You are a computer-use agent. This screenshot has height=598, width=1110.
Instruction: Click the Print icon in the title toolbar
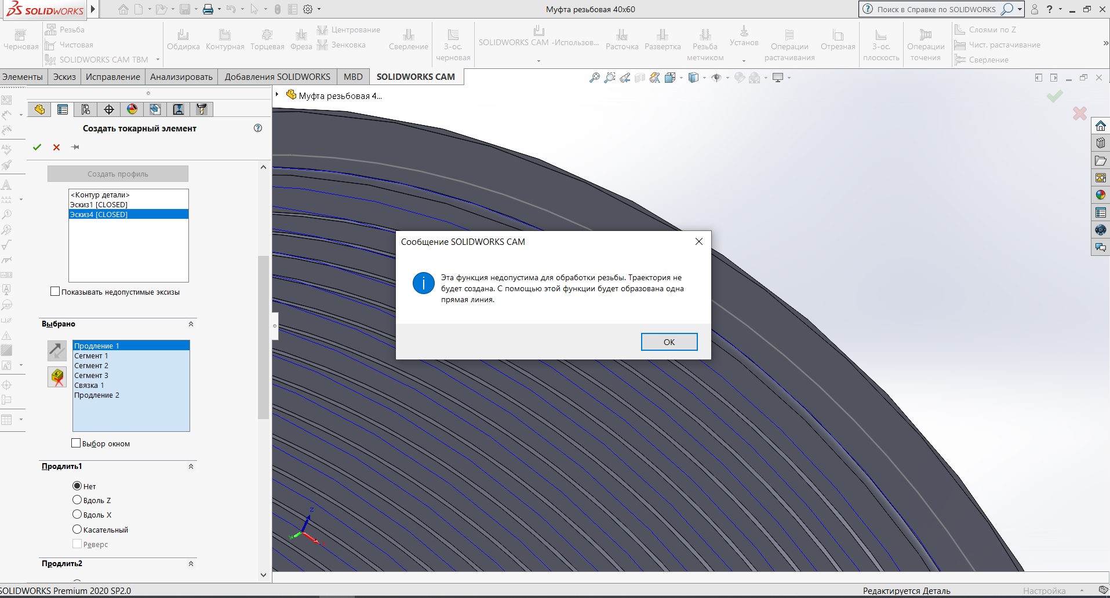point(208,9)
